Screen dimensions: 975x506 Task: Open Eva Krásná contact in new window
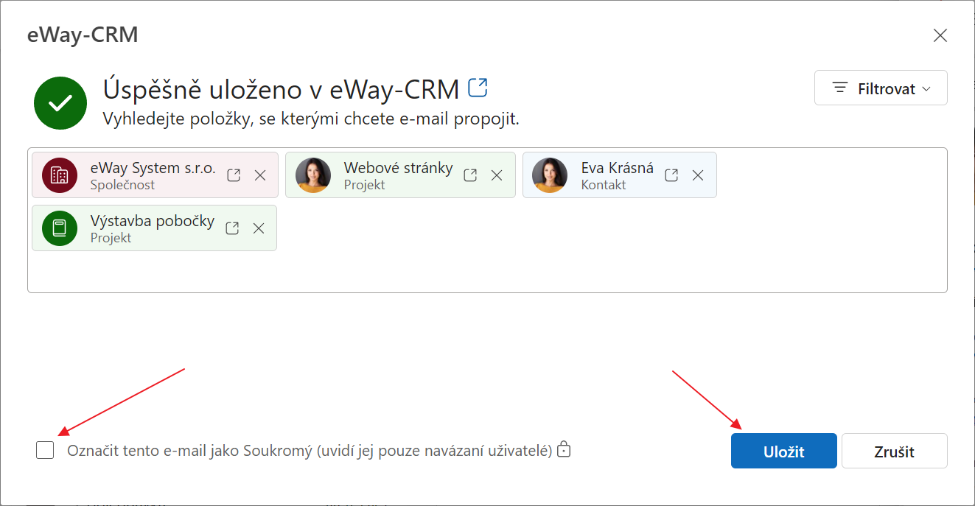coord(671,175)
